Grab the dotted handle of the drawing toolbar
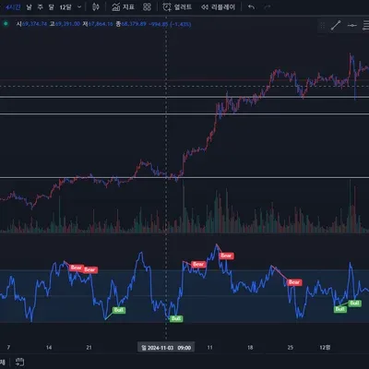This screenshot has width=369, height=369. 322,26
